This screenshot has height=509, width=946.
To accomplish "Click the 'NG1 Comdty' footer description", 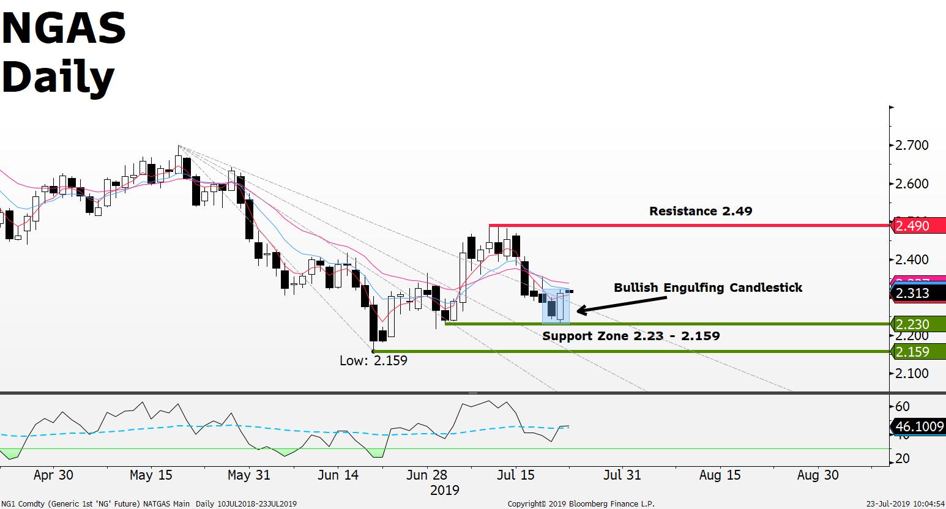I will pos(149,504).
